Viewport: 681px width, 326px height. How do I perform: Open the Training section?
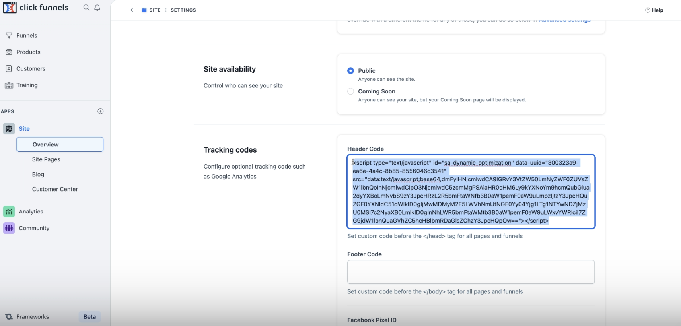(x=9, y=85)
